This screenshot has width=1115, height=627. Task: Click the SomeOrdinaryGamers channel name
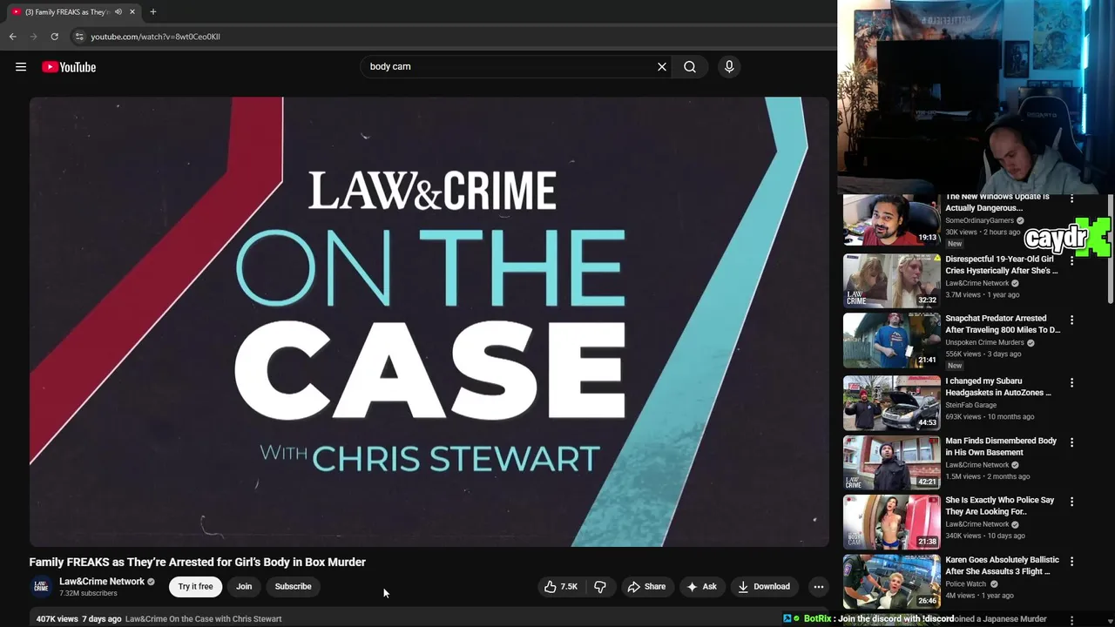point(979,221)
